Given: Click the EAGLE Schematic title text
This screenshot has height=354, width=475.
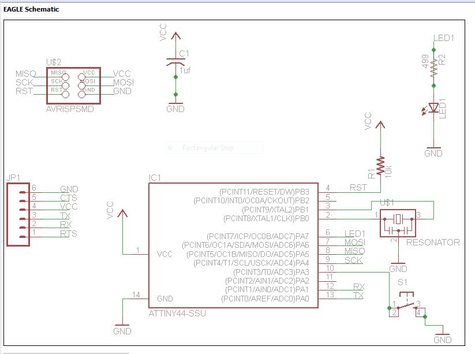Looking at the screenshot, I should click(32, 9).
